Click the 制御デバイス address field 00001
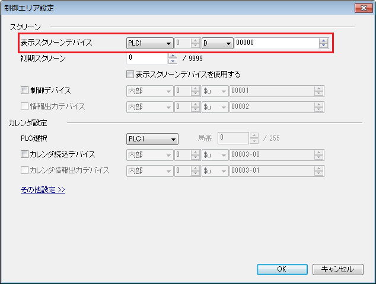376x284 pixels. [x=271, y=91]
